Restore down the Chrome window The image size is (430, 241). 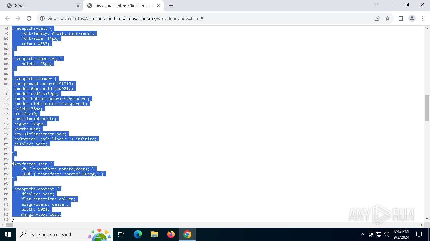click(x=407, y=5)
